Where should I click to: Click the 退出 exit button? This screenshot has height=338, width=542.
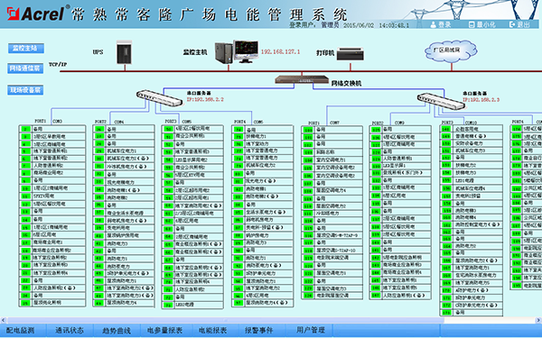click(520, 24)
